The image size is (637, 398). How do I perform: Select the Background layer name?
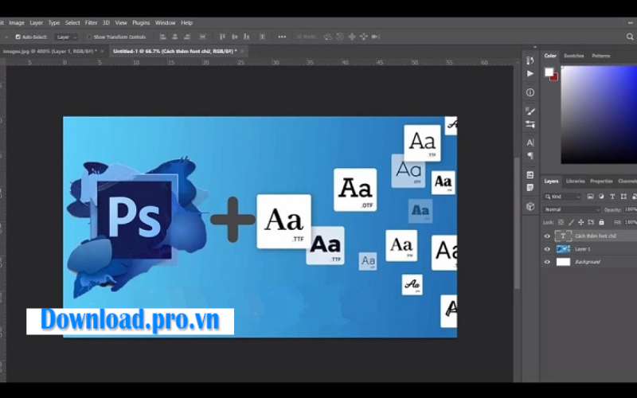point(588,262)
